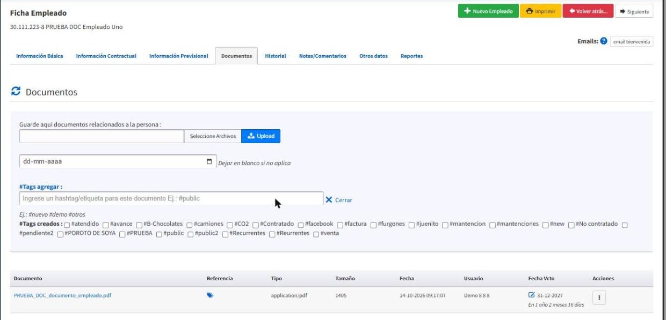The width and height of the screenshot is (666, 320).
Task: Click Nuevo Empleado green button
Action: click(x=488, y=11)
